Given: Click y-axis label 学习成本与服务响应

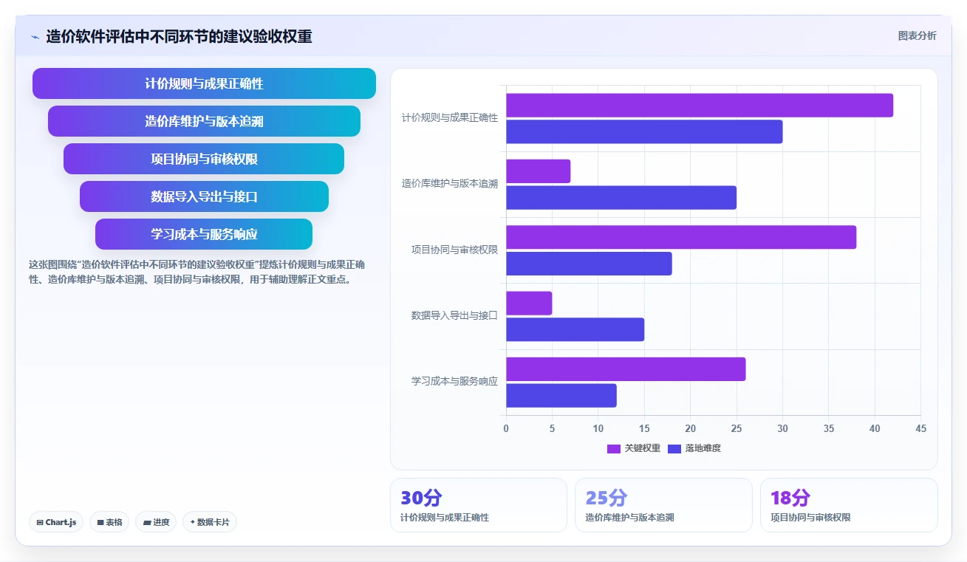Looking at the screenshot, I should [x=454, y=382].
